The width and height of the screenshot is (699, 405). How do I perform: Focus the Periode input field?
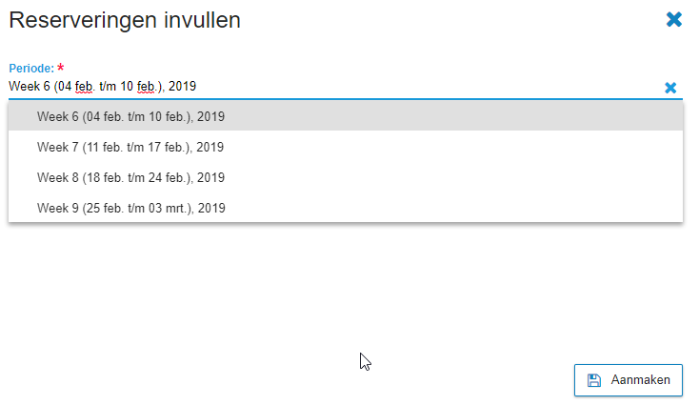[x=334, y=87]
